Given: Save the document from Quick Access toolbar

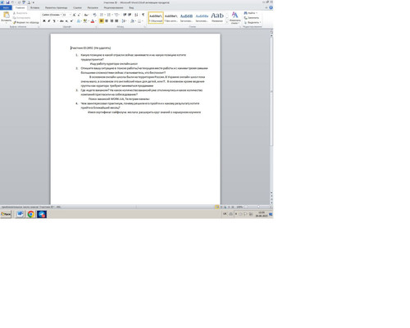Looking at the screenshot, I should [7, 2].
